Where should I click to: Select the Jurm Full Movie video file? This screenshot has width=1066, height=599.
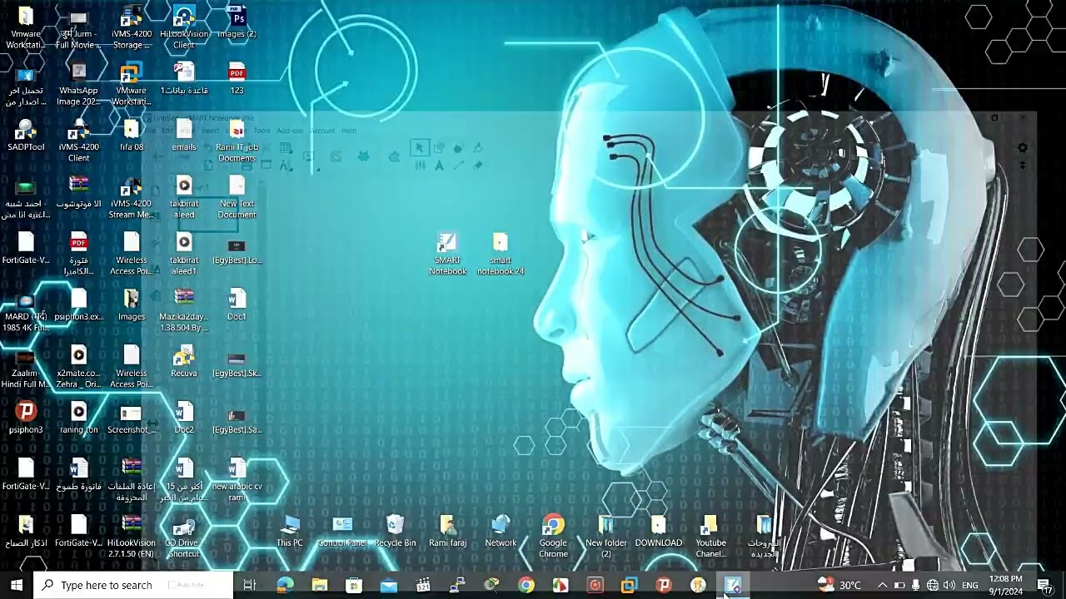pos(78,27)
